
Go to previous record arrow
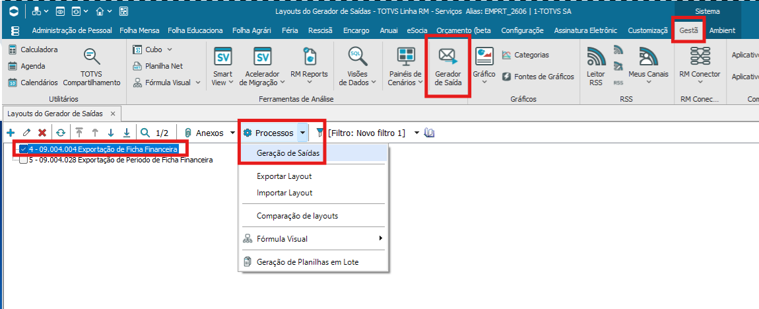pos(95,133)
